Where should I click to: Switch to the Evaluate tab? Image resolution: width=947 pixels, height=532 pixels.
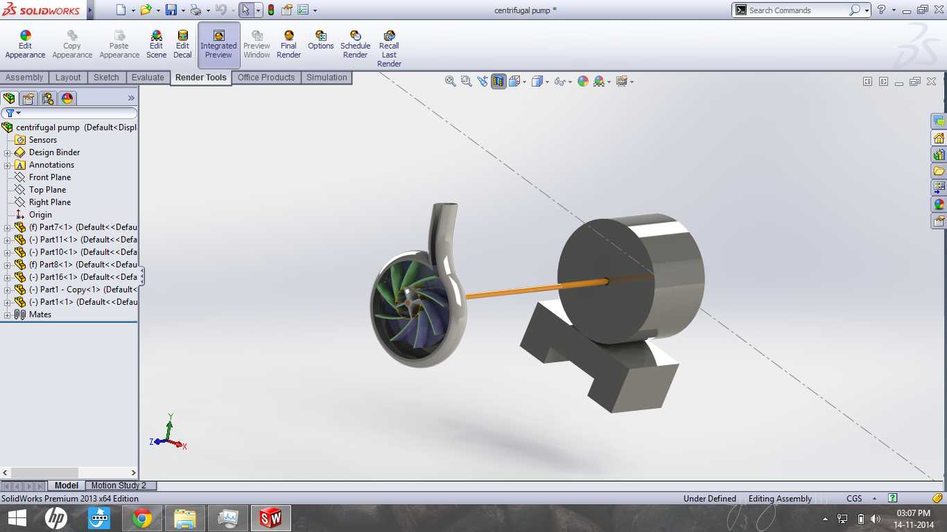coord(148,78)
